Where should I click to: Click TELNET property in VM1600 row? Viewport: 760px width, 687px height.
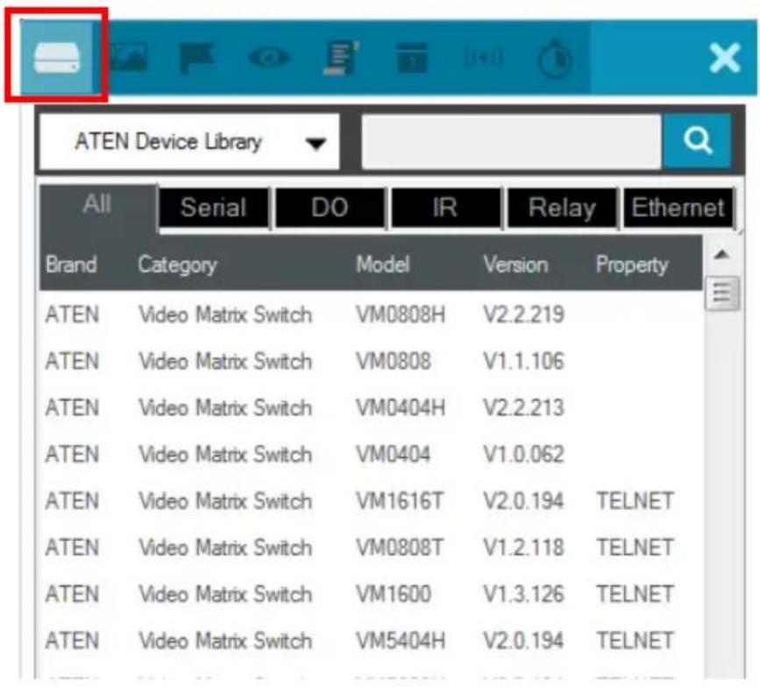(x=635, y=594)
